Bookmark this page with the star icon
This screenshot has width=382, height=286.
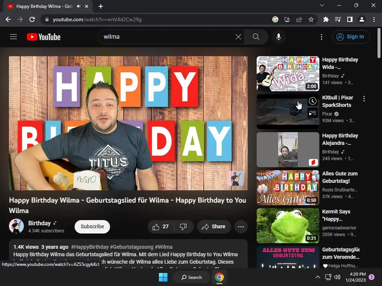click(x=311, y=19)
